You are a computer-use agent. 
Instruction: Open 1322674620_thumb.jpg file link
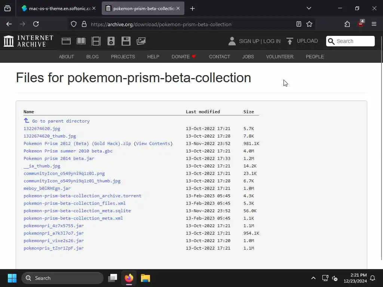click(x=50, y=136)
